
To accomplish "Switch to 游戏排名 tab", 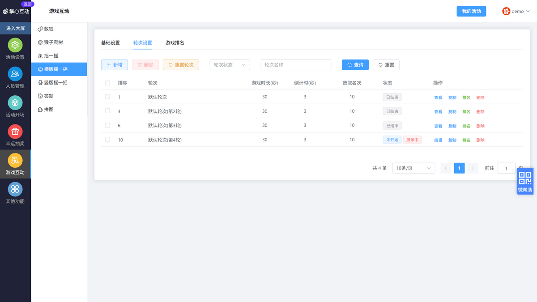I will click(175, 43).
